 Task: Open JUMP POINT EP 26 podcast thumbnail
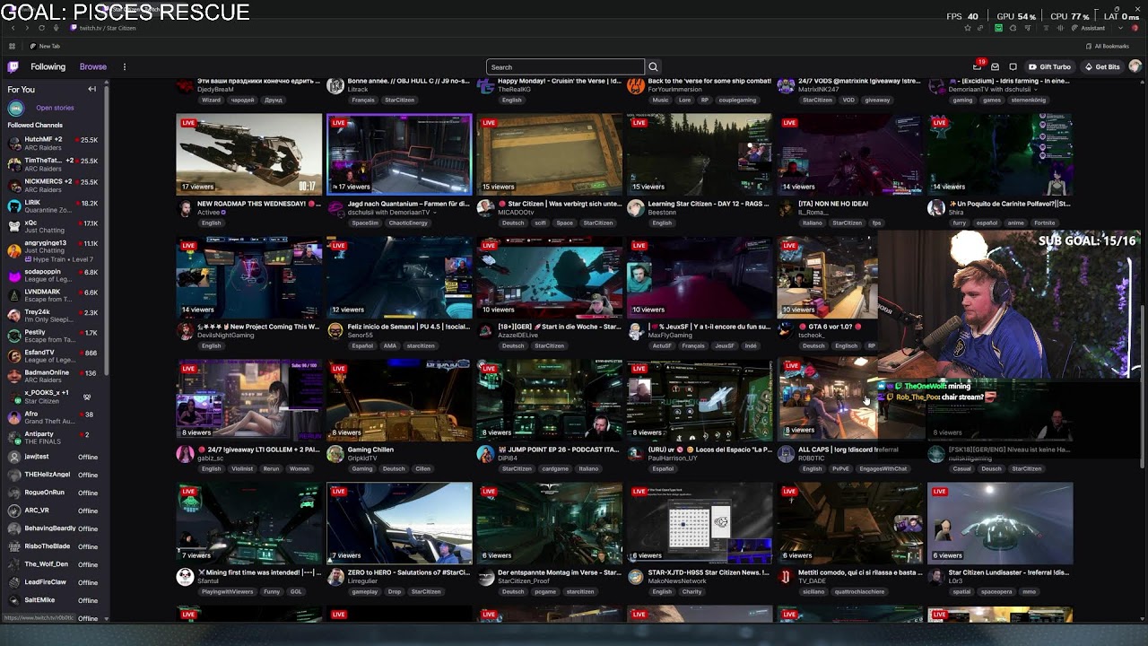(549, 399)
